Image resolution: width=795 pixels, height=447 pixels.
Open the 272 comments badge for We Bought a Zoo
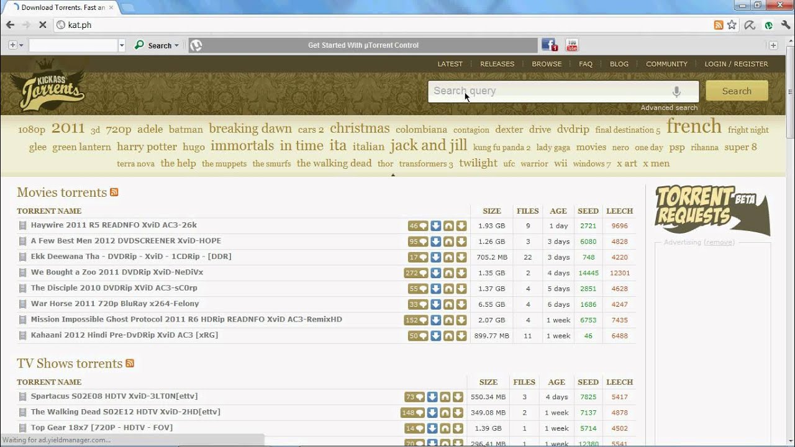pyautogui.click(x=416, y=273)
